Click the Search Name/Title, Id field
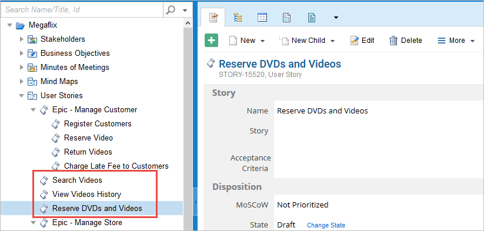Screen dimensions: 484x231 click(82, 10)
